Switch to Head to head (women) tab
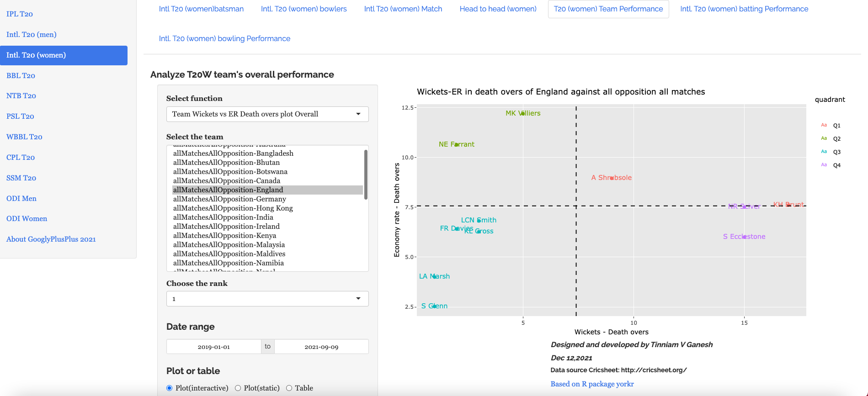This screenshot has width=868, height=396. click(x=498, y=9)
